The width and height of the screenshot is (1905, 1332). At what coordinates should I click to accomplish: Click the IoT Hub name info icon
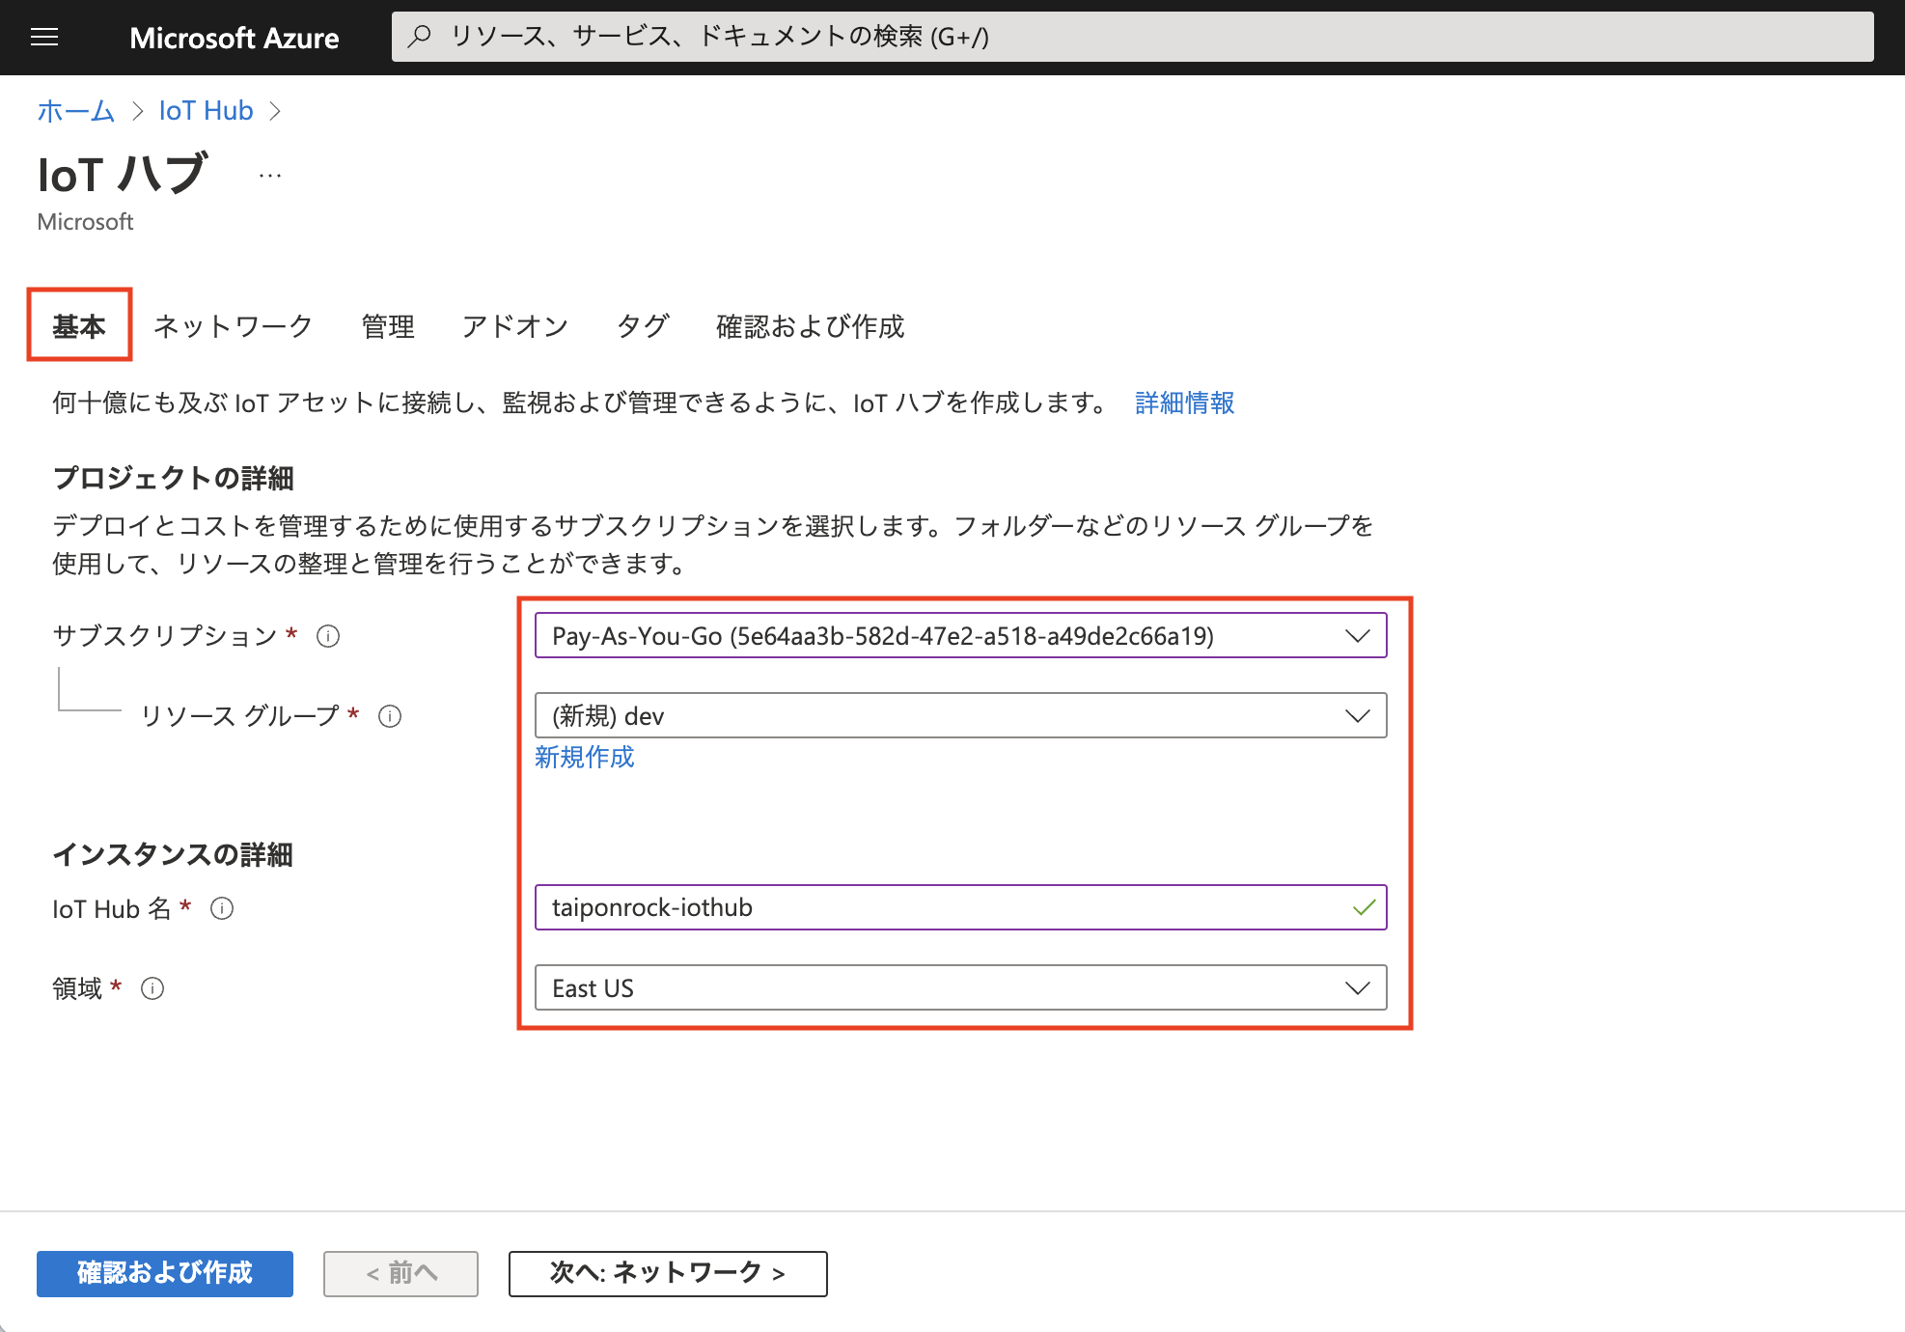[222, 909]
